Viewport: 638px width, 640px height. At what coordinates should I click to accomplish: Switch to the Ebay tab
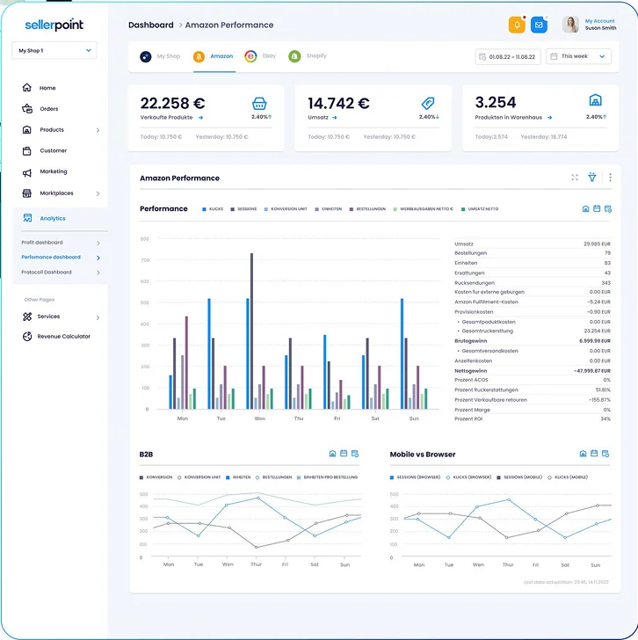tap(260, 56)
